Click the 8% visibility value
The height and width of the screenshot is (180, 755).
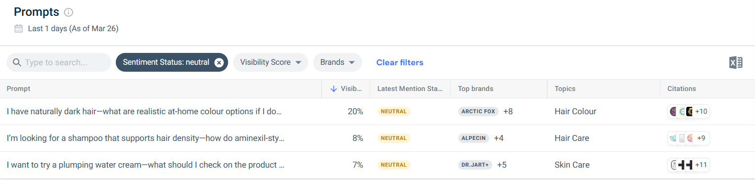(358, 138)
